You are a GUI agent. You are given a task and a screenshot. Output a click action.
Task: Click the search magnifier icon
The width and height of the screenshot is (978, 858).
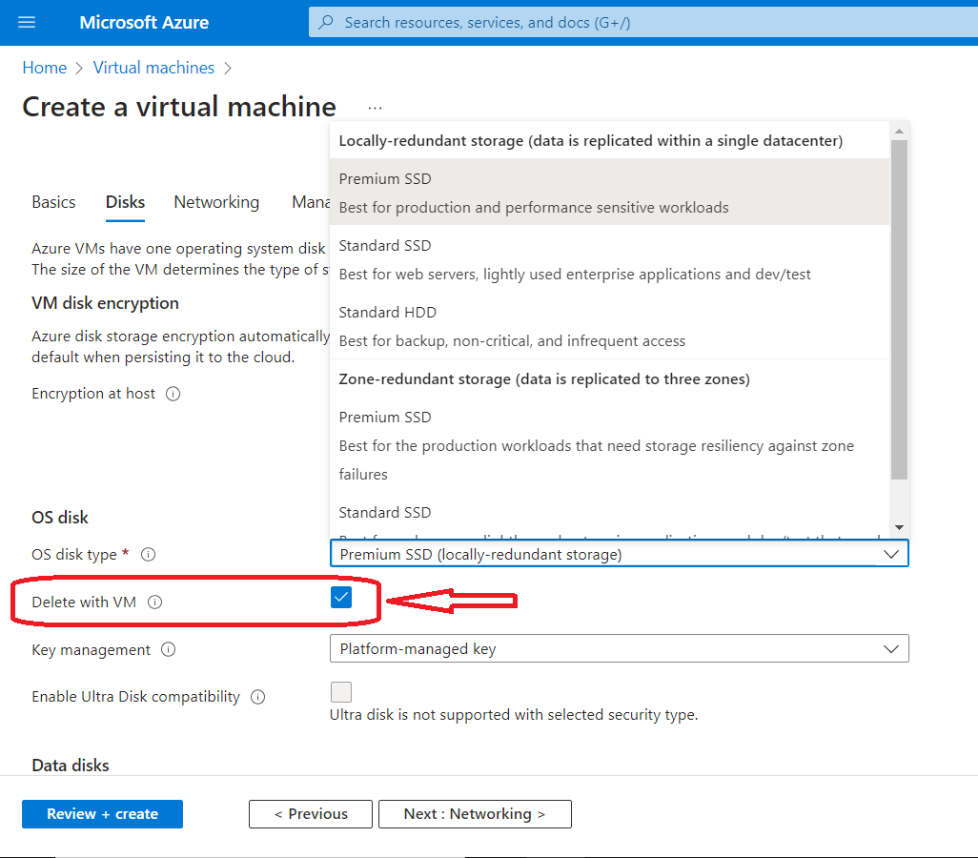(x=327, y=22)
